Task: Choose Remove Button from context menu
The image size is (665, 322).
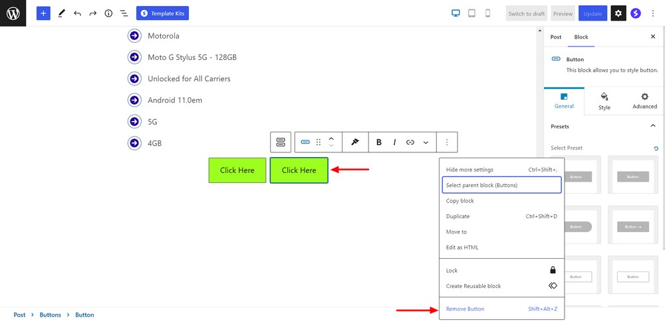Action: click(465, 309)
